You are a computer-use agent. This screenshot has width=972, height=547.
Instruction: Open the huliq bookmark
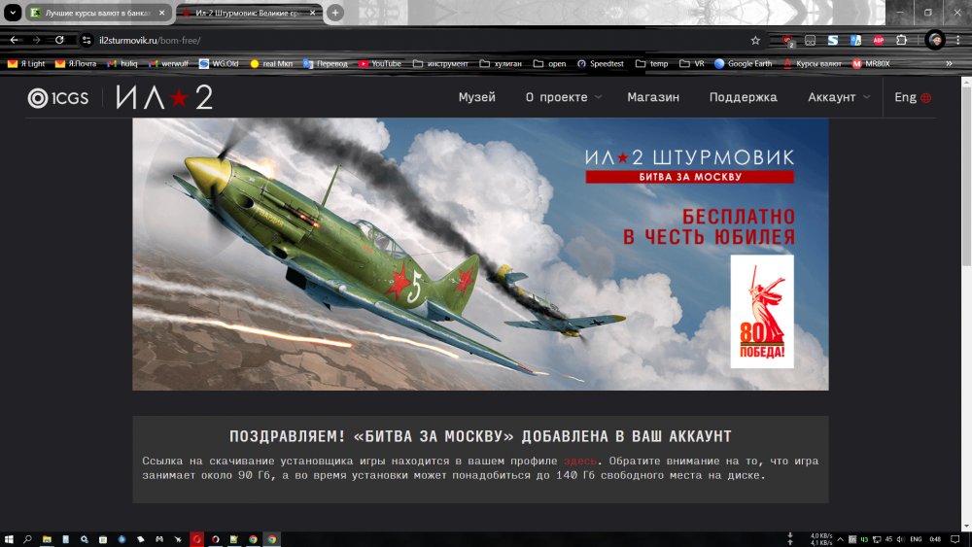[x=122, y=63]
